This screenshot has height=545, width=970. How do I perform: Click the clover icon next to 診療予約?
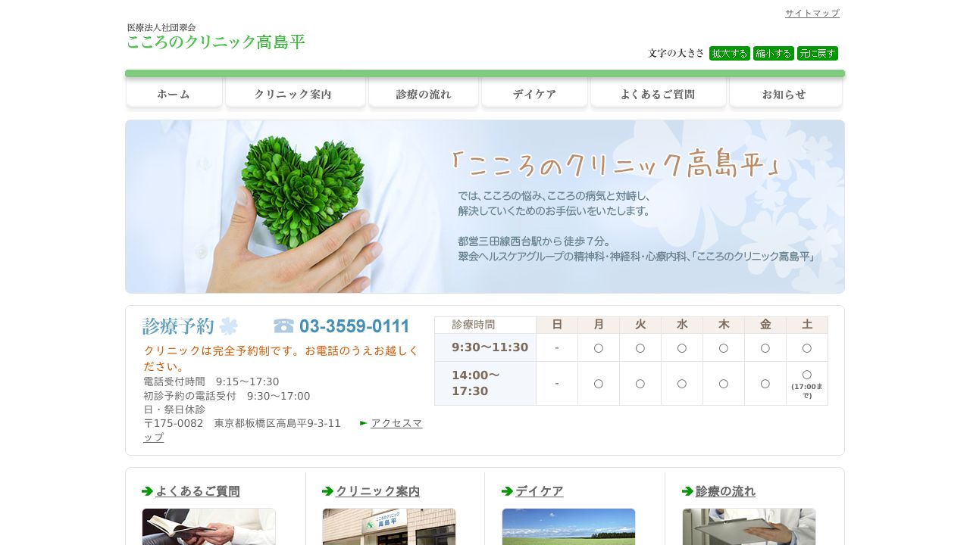coord(228,326)
